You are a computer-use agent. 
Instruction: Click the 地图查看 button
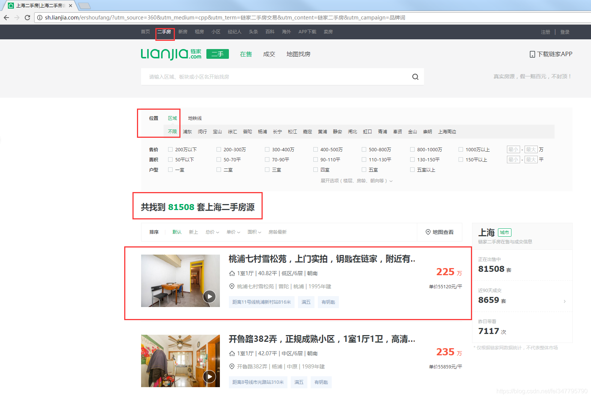439,232
